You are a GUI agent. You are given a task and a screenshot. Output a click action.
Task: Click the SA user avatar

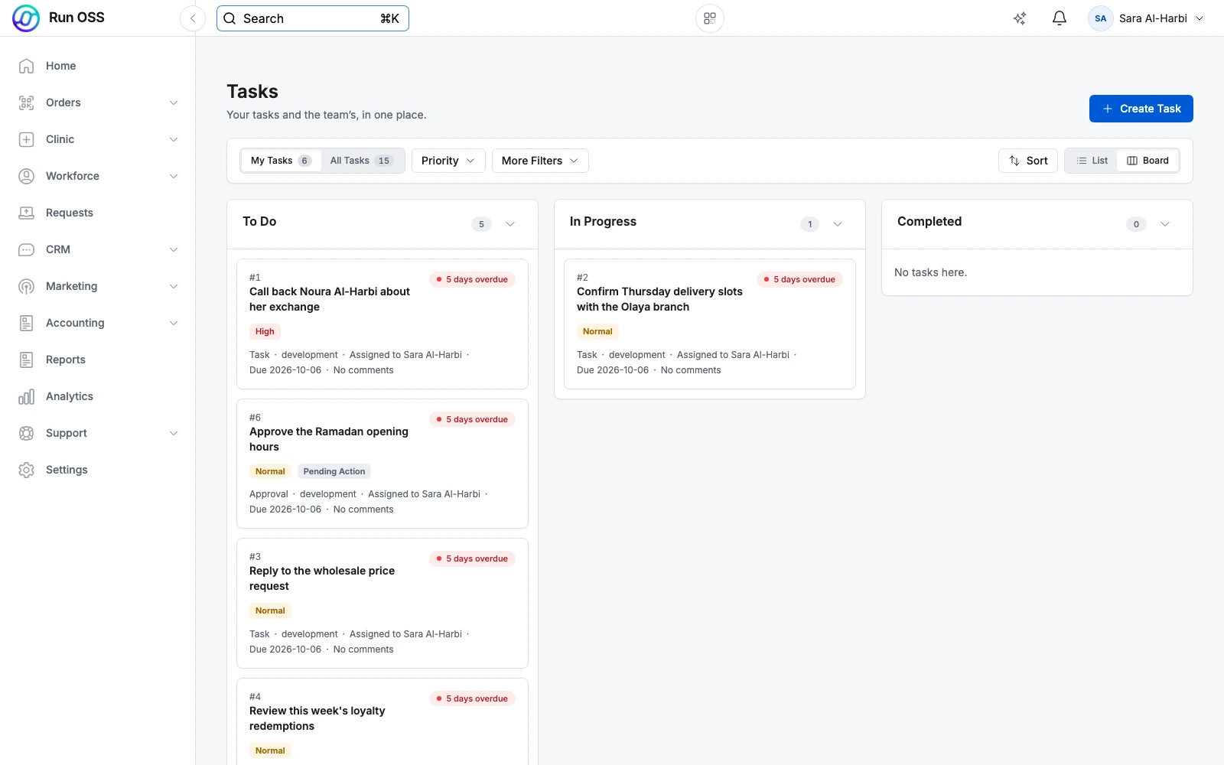coord(1101,18)
